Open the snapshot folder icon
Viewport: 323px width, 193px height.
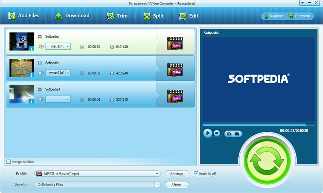click(237, 134)
